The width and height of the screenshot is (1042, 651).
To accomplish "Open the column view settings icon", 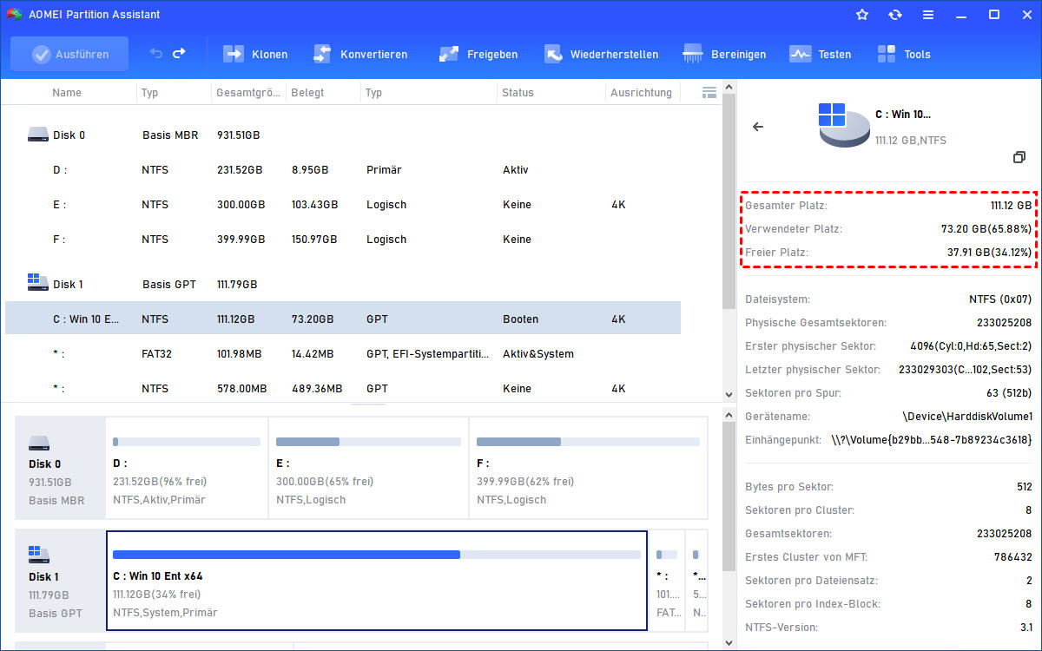I will [709, 92].
